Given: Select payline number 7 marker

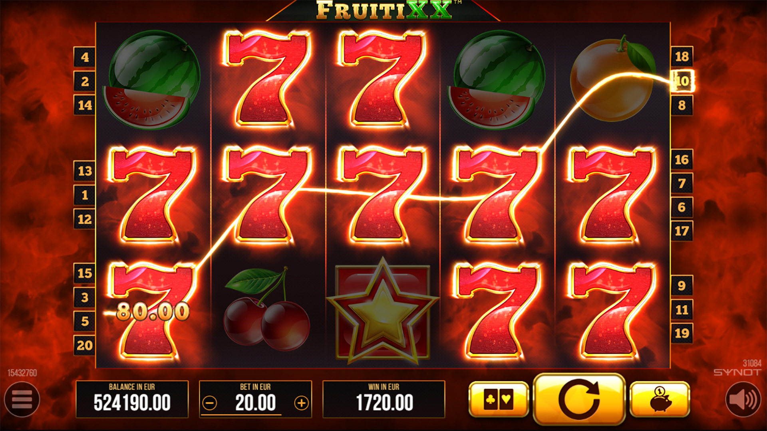Looking at the screenshot, I should 682,184.
